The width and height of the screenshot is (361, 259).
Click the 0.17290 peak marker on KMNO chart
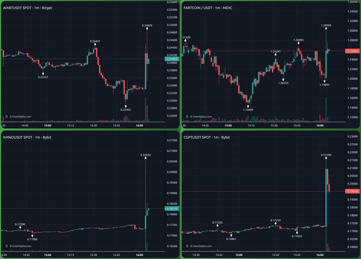[x=20, y=224]
